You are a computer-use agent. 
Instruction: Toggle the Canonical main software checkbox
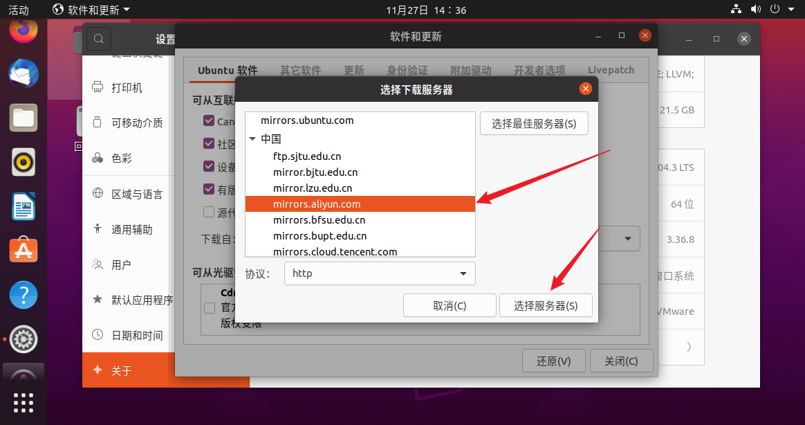click(209, 120)
